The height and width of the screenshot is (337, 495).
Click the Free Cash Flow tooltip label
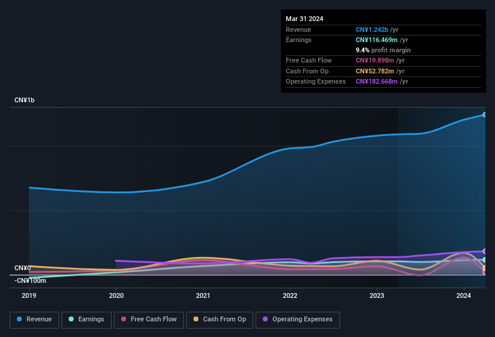309,60
